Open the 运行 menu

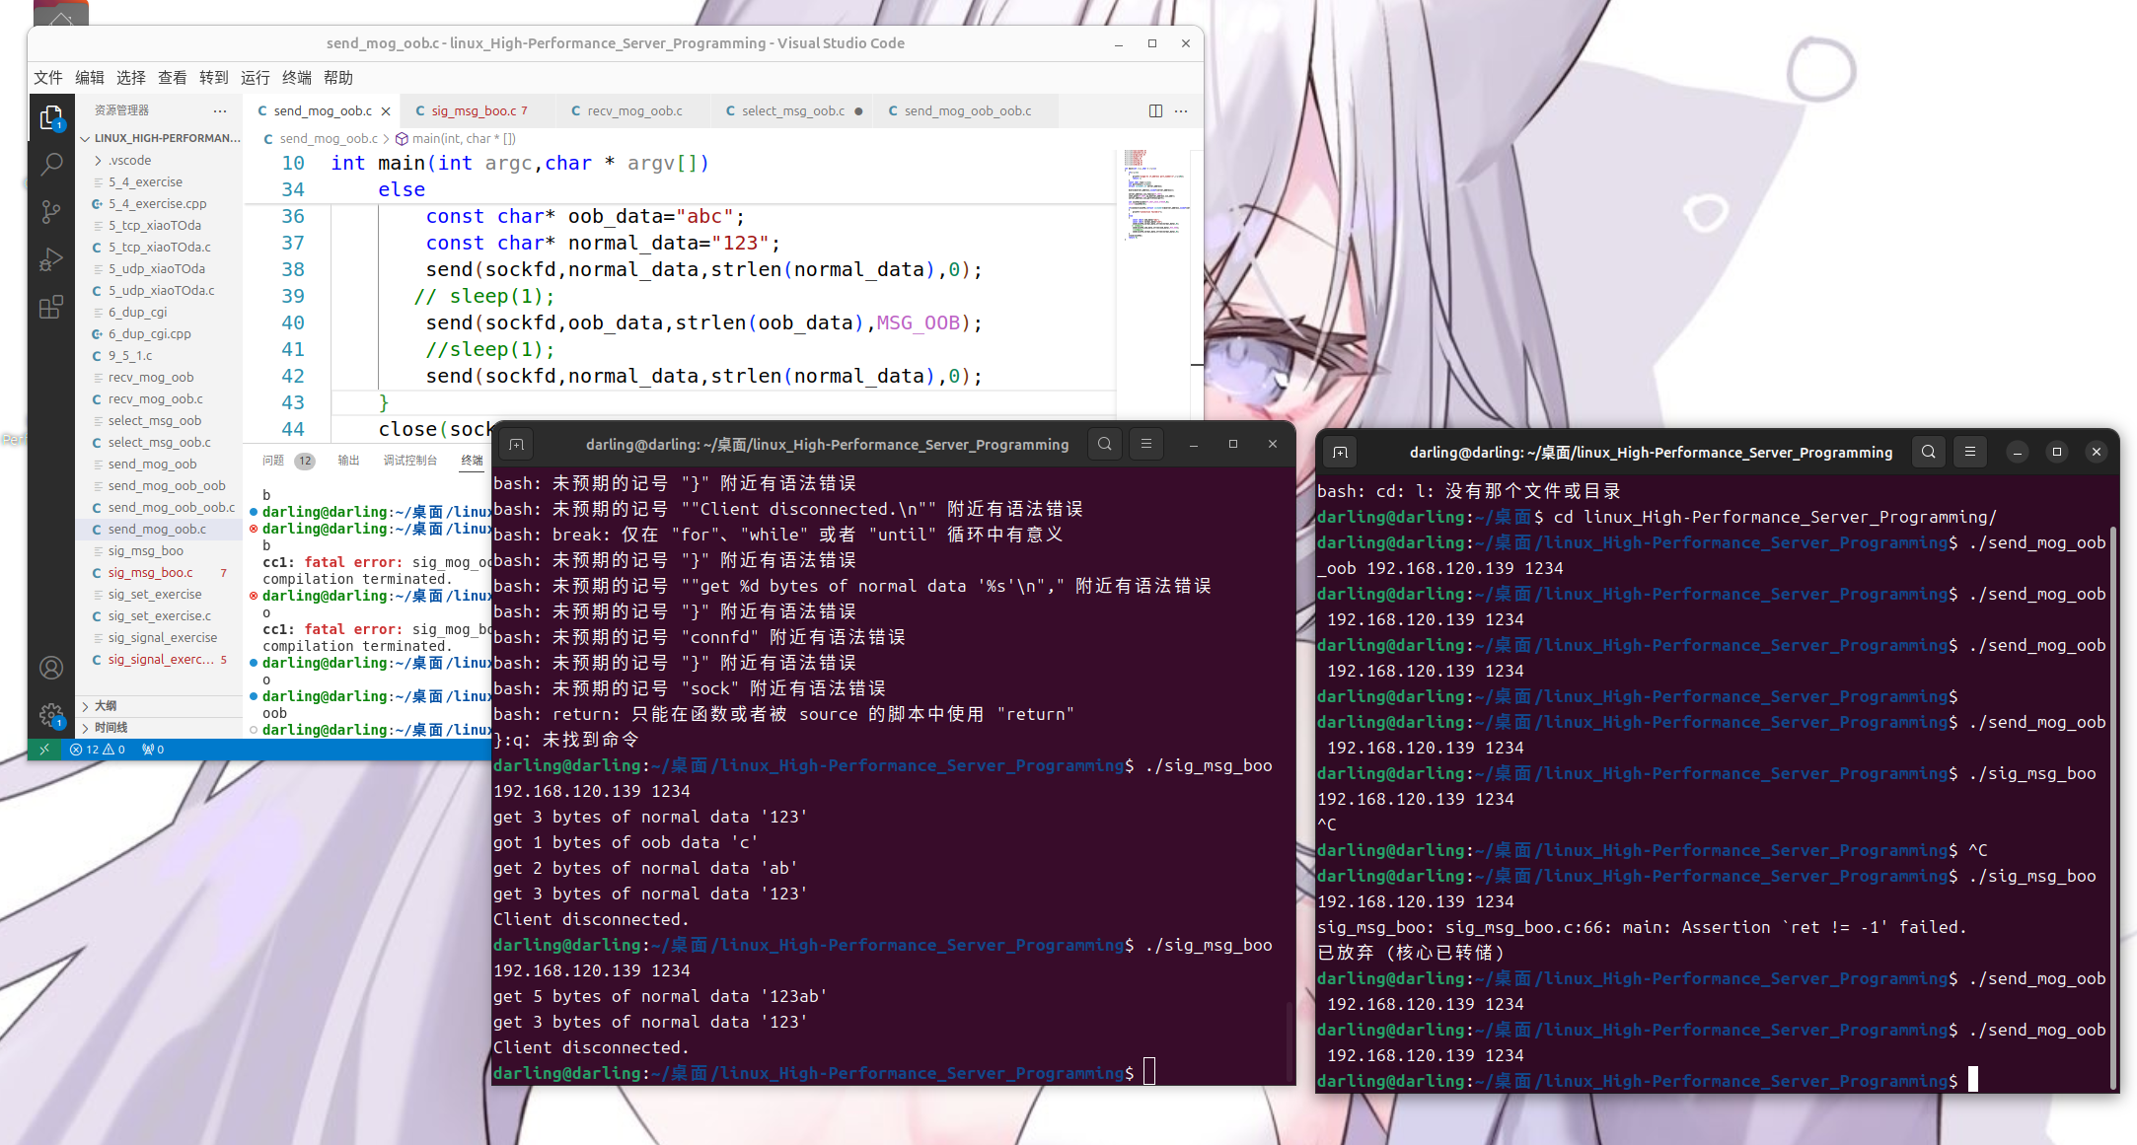coord(256,78)
